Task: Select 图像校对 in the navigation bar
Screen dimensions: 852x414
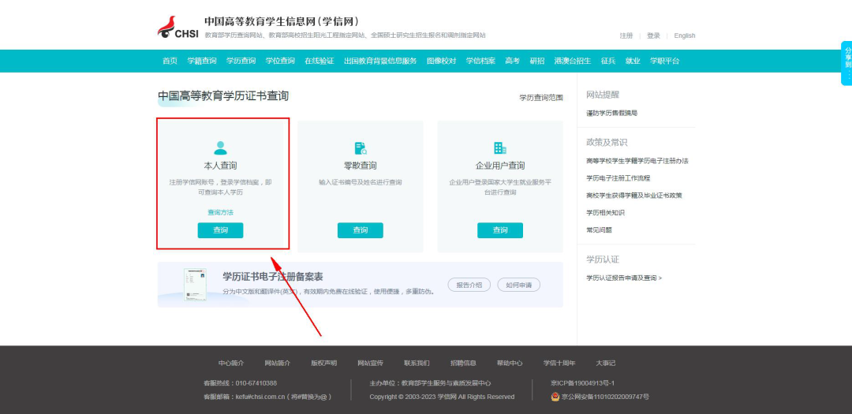Action: (441, 61)
